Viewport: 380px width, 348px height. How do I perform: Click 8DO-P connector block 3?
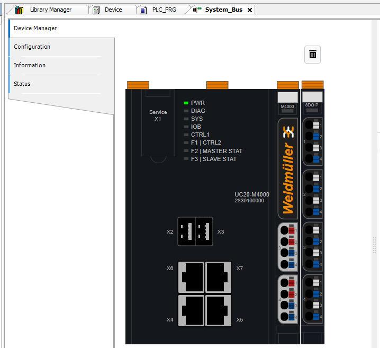pyautogui.click(x=313, y=247)
